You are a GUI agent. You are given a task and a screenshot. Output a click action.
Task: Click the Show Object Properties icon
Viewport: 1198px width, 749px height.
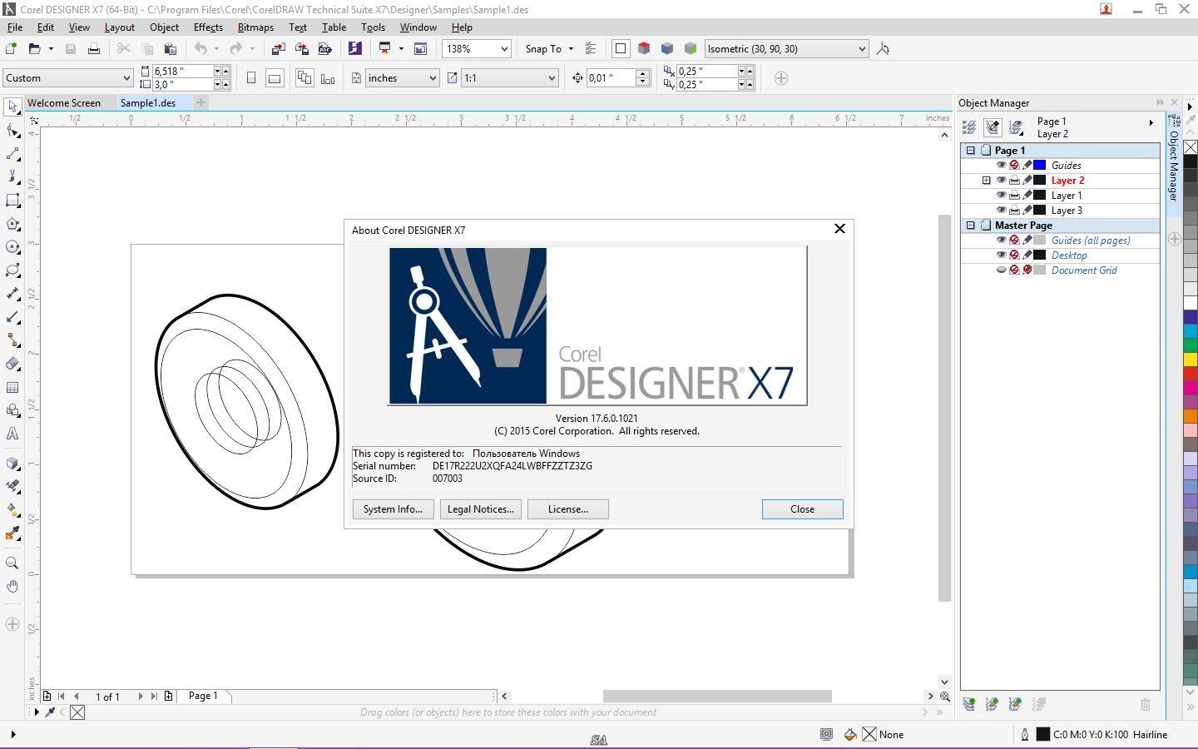(969, 127)
